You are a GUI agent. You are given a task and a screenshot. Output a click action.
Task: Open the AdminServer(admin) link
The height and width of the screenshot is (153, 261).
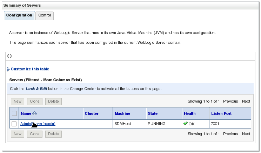click(x=38, y=124)
